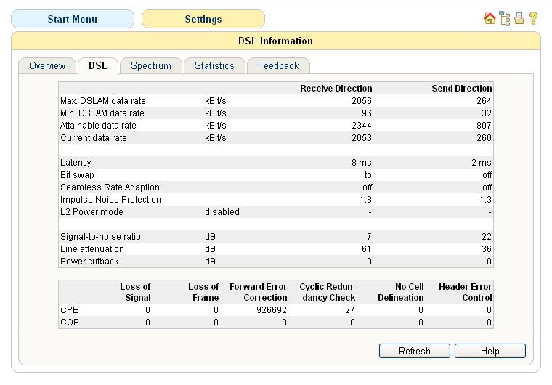Select the DSL tab

coord(98,66)
